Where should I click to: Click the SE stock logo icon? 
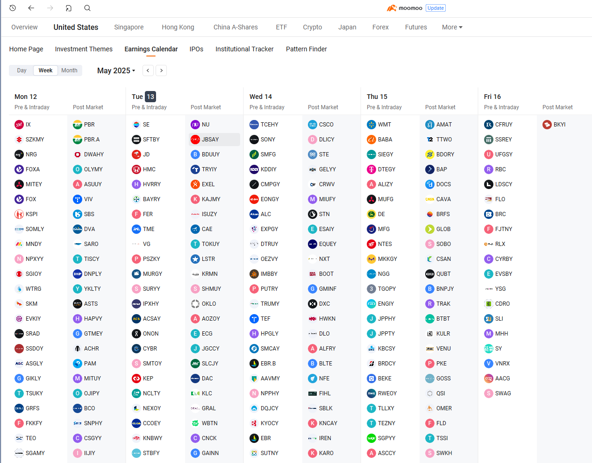[x=136, y=125]
